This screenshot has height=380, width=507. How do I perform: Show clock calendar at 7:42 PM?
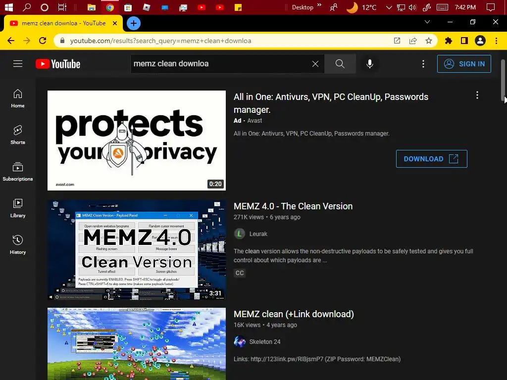tap(465, 7)
